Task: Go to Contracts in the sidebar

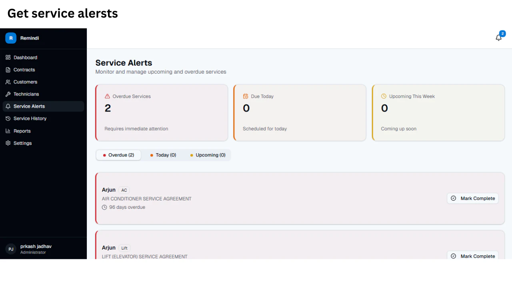Action: (x=43, y=70)
